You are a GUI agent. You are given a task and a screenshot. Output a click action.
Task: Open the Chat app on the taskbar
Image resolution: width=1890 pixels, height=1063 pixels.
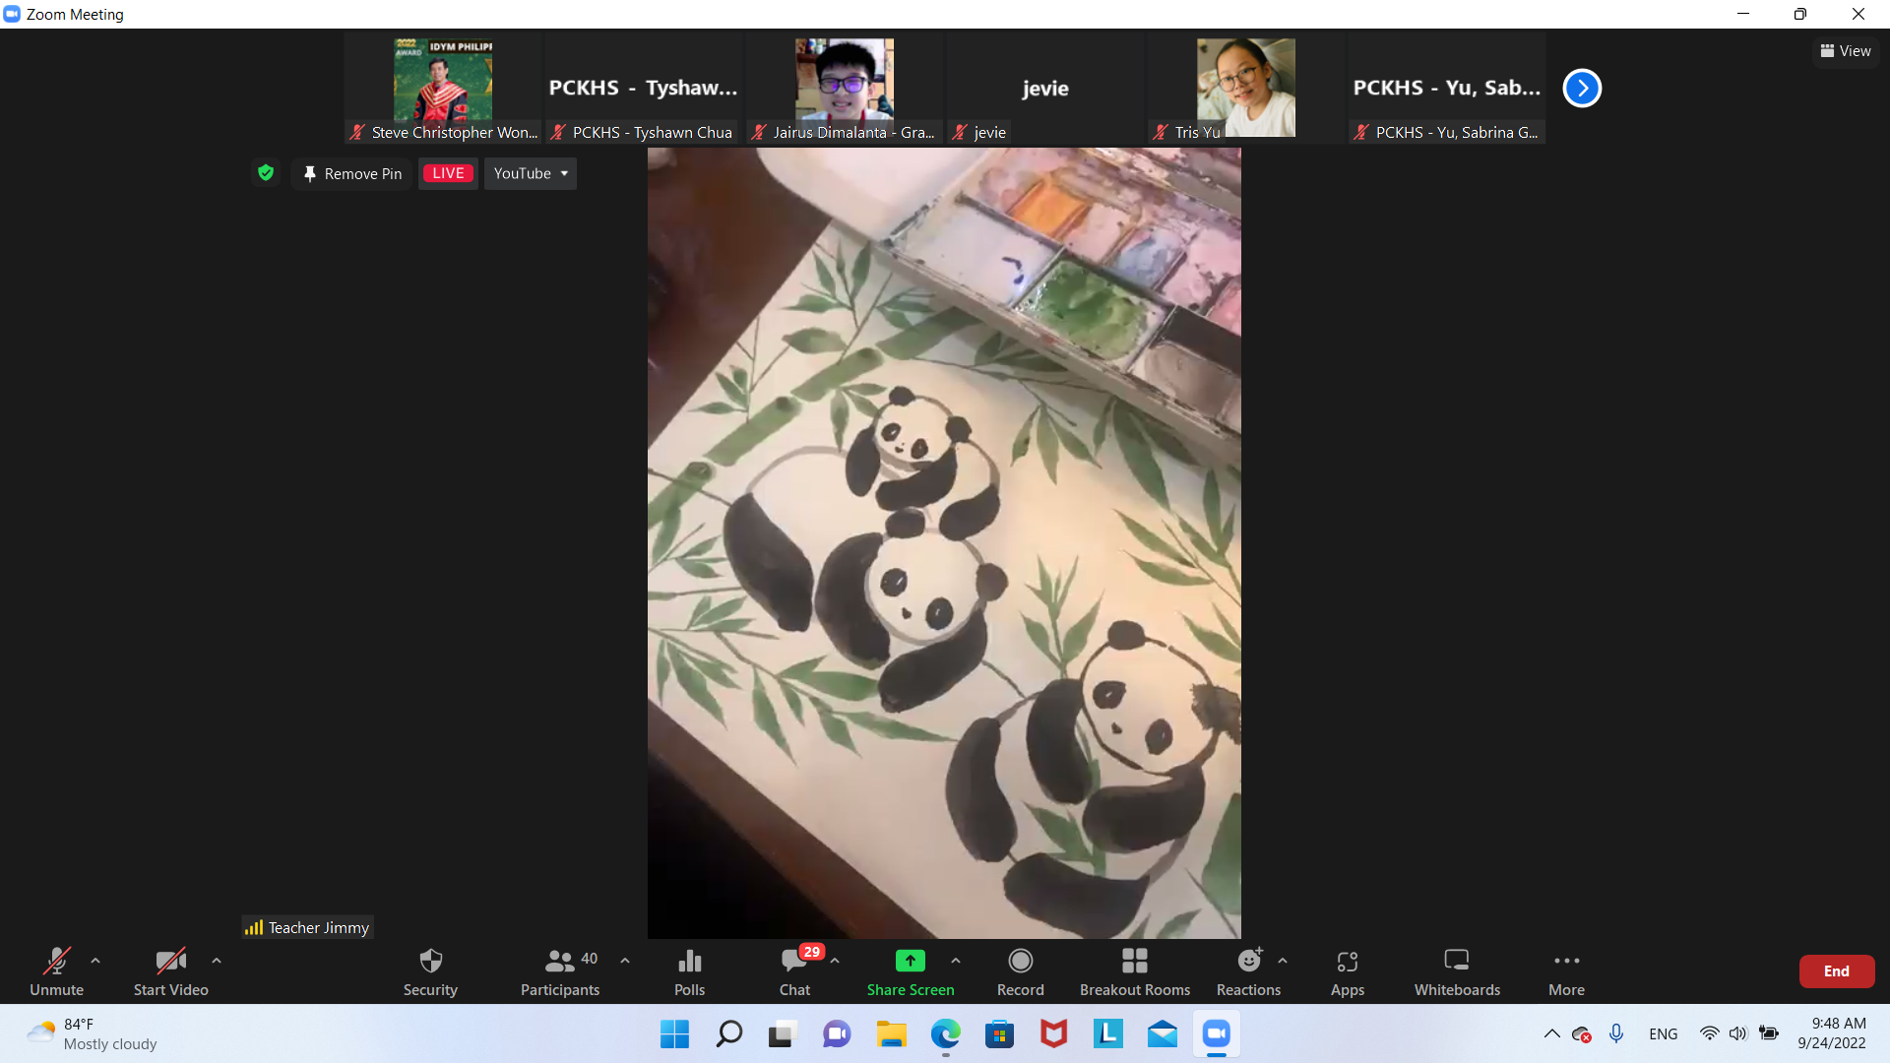tap(837, 1033)
